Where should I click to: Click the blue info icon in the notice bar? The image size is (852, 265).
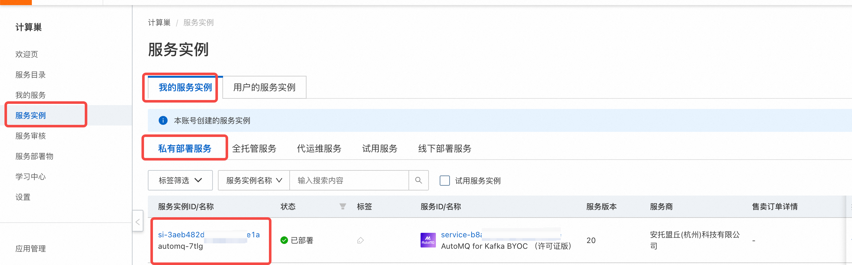pos(163,120)
